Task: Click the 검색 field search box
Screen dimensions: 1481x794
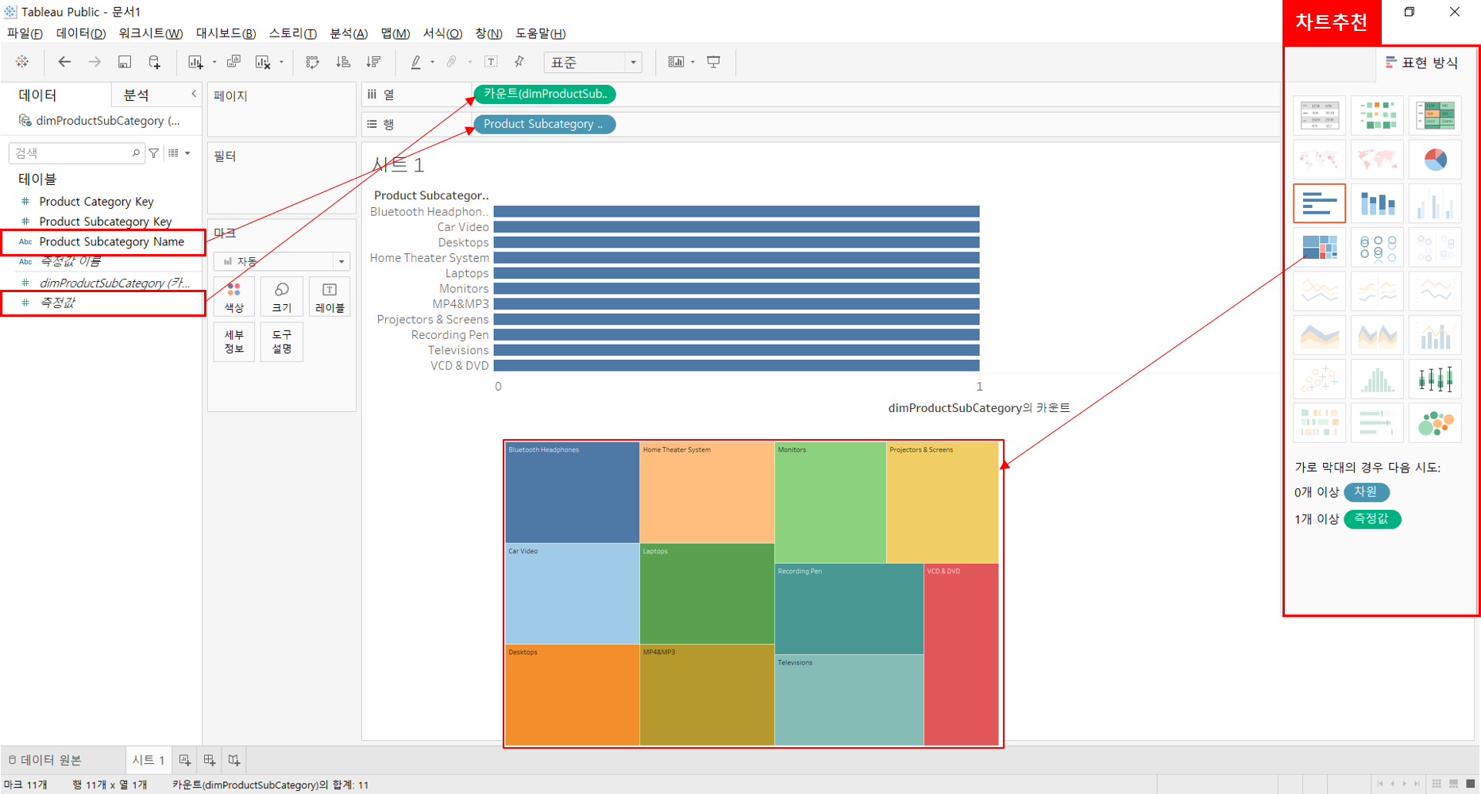Action: [76, 153]
